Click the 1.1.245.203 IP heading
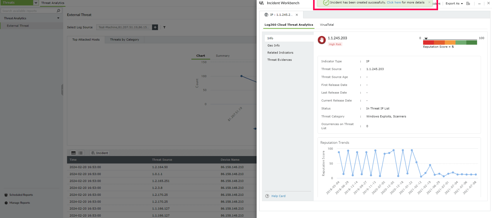Screen dimensions: 492x218 337,38
